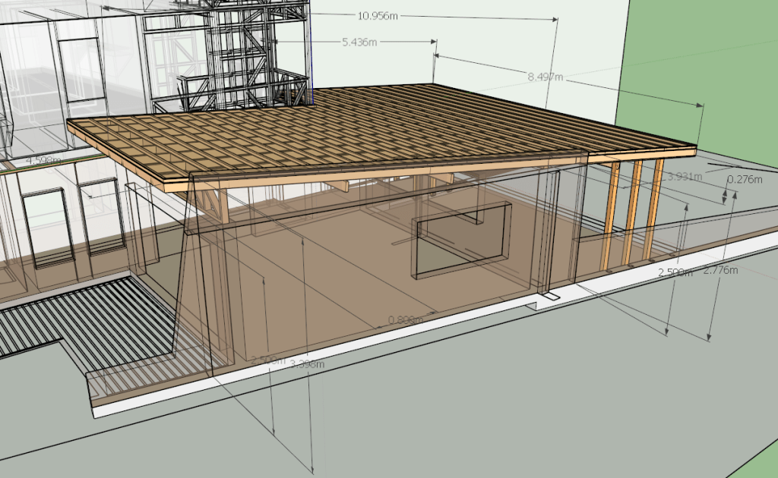
Task: Select the short floor dimension label starting 0.80
Action: click(405, 320)
